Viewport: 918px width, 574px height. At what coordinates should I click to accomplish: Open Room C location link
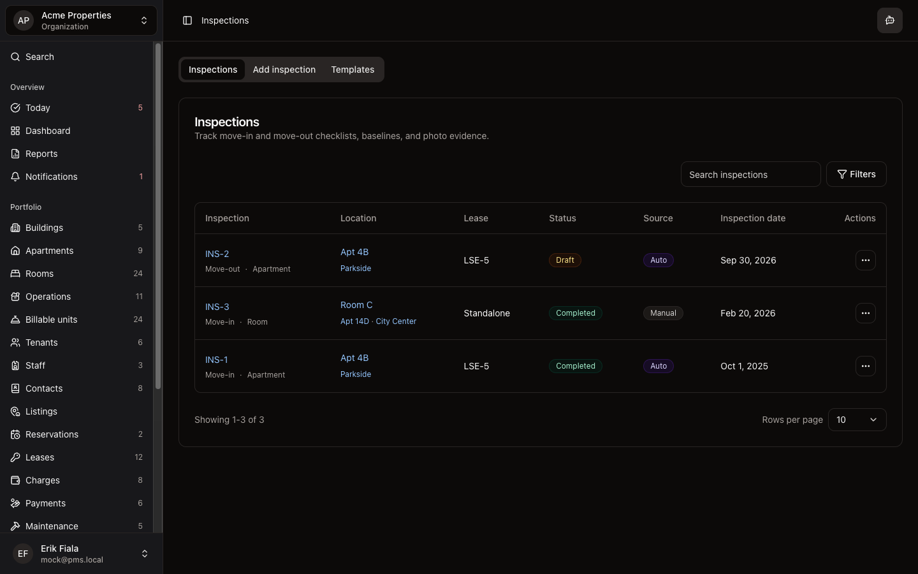click(356, 305)
